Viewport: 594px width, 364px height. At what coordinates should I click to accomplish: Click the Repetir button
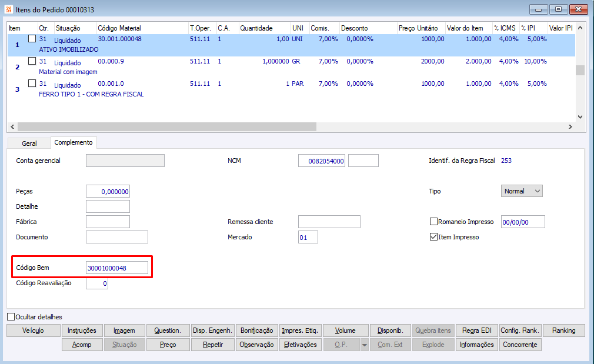212,345
